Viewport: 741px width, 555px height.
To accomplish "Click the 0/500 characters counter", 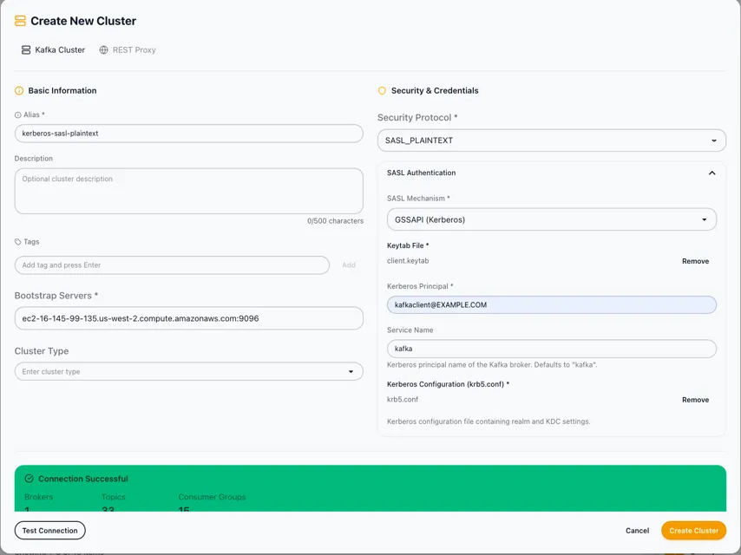I will [335, 220].
